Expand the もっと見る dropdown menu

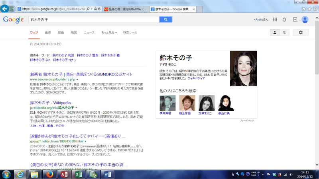pos(109,33)
